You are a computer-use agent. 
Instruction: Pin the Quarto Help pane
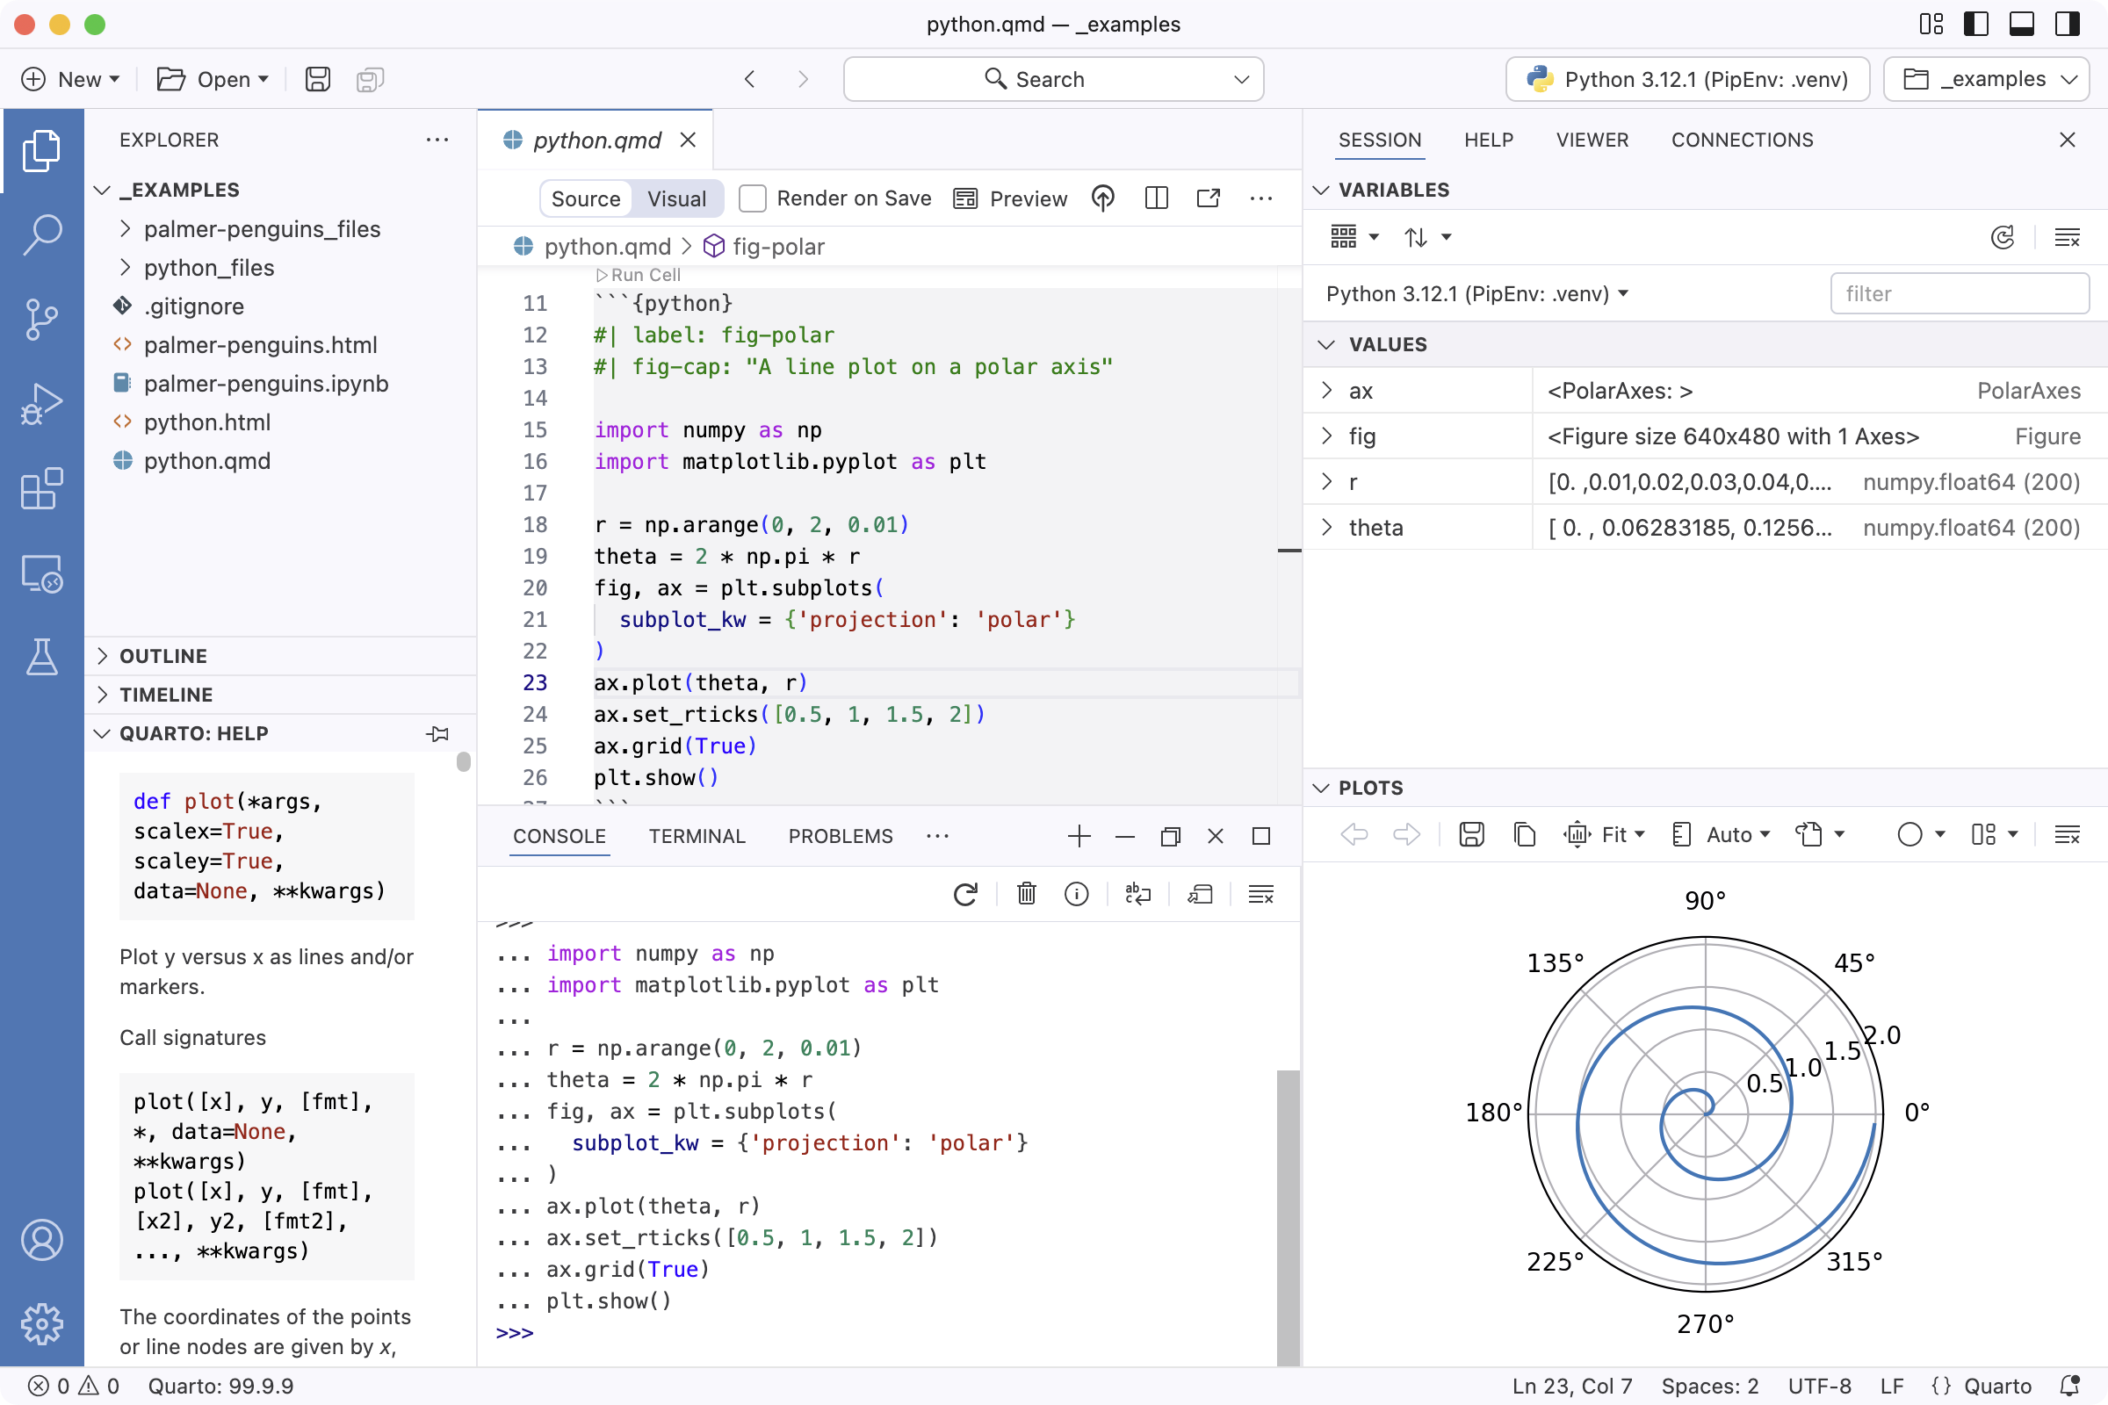[437, 733]
